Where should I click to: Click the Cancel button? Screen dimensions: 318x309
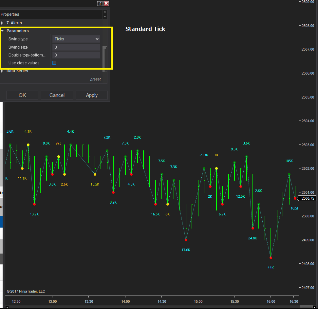pyautogui.click(x=57, y=95)
